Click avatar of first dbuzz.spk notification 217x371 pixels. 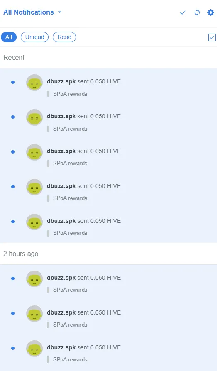point(34,83)
